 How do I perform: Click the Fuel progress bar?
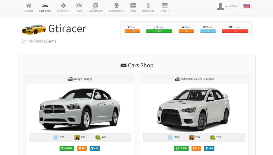point(132,31)
